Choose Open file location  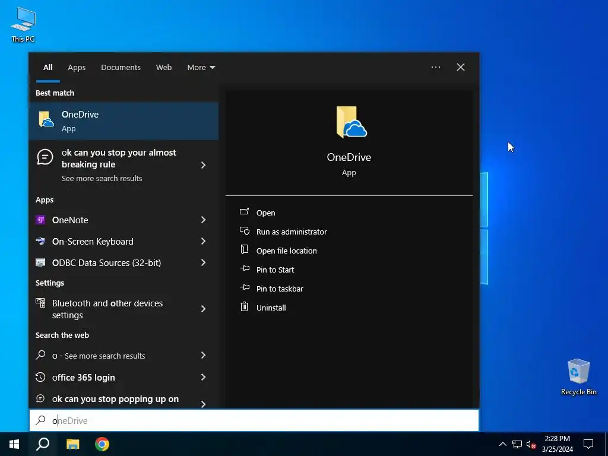point(287,251)
